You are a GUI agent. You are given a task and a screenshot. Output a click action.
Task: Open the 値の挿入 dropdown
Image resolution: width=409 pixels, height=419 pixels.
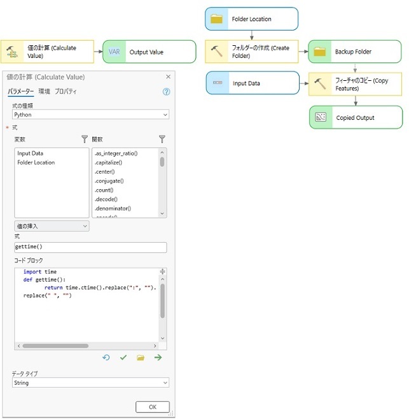pyautogui.click(x=52, y=225)
